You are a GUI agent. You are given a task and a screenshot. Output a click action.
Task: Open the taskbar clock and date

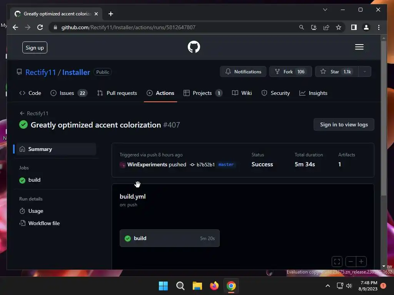coord(368,286)
